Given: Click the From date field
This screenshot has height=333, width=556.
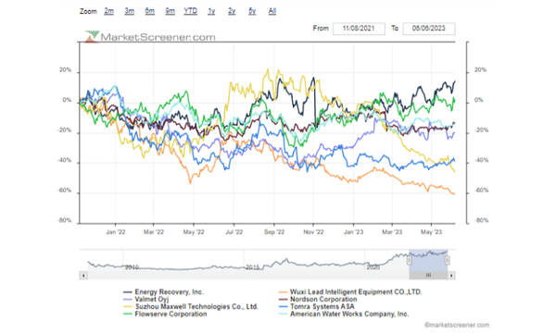Looking at the screenshot, I should click(359, 29).
